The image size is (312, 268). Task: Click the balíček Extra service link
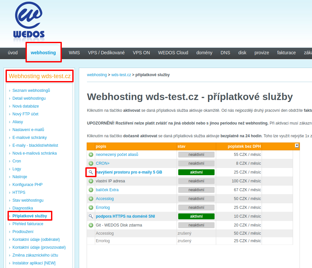pyautogui.click(x=107, y=190)
